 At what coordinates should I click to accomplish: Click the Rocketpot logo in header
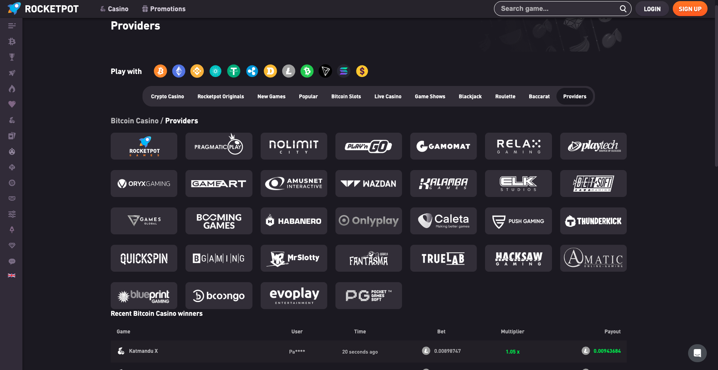pyautogui.click(x=43, y=9)
